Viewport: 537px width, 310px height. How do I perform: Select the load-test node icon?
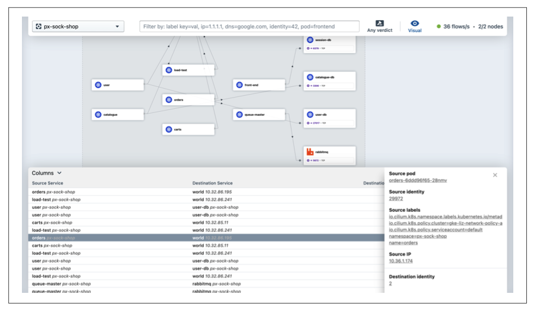pos(169,70)
